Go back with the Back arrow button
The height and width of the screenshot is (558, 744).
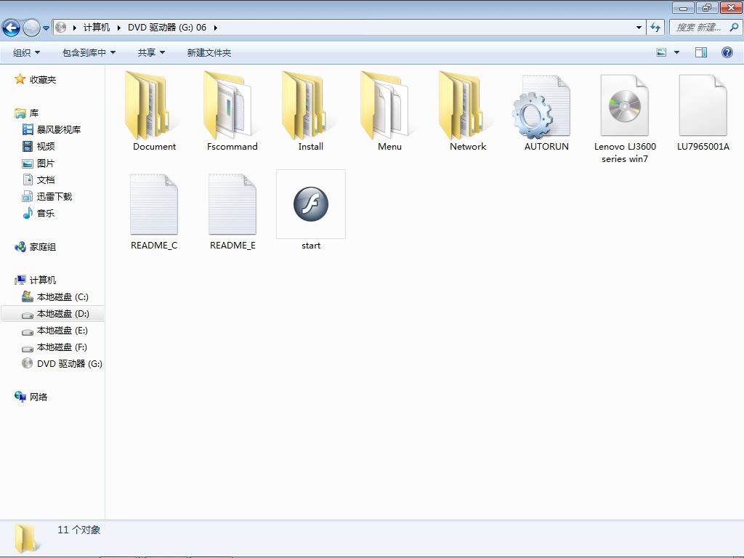(x=11, y=28)
